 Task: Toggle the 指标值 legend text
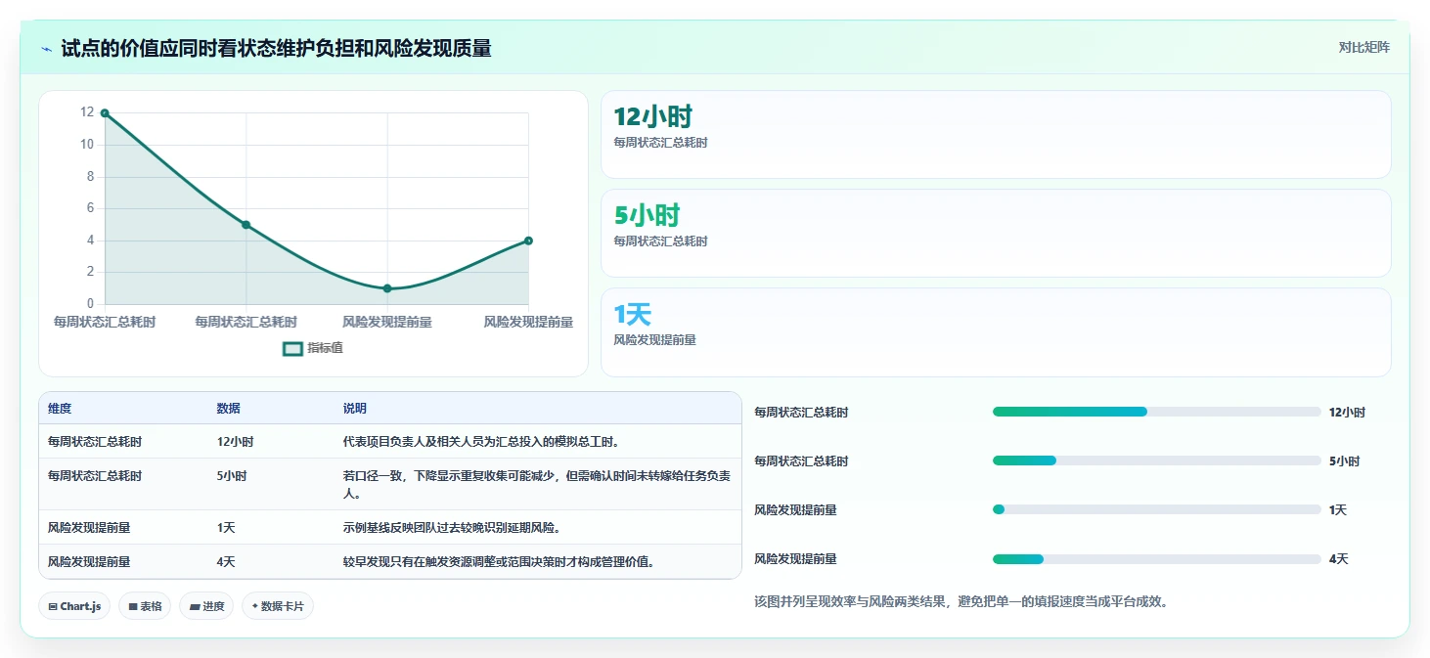325,348
